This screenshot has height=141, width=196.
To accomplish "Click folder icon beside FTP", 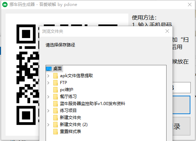I will [x=55, y=83].
